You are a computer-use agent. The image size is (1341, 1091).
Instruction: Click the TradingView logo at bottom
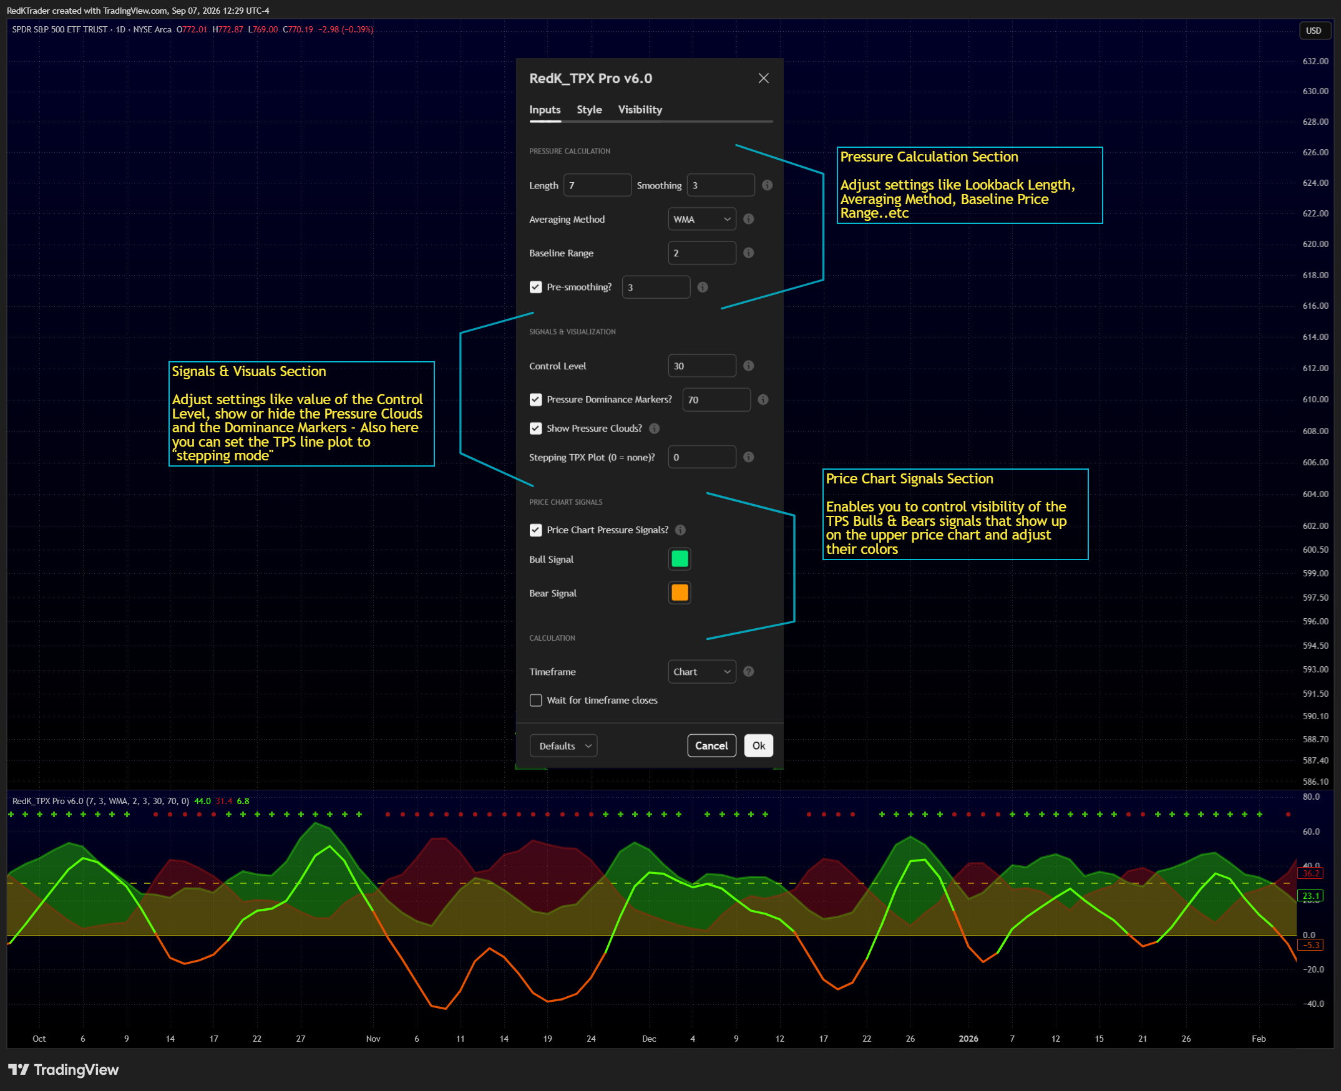coord(64,1070)
